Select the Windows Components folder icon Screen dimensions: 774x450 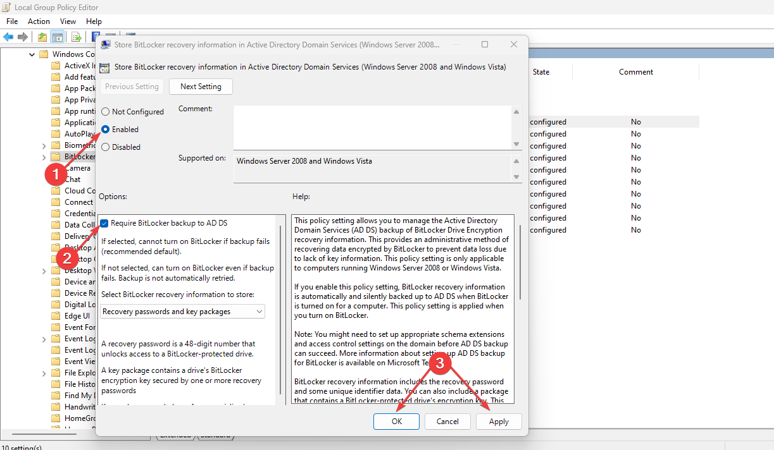tap(44, 54)
